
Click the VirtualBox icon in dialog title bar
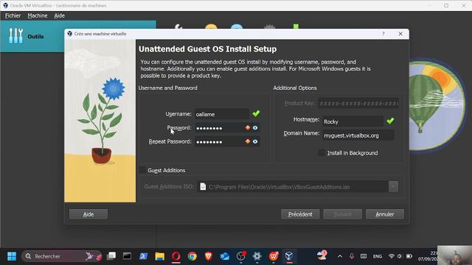[x=70, y=34]
